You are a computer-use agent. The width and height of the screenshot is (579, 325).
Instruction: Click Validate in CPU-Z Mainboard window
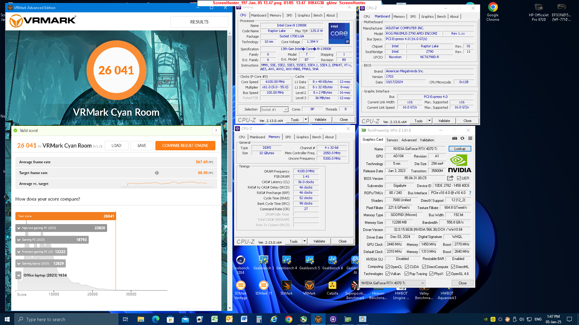444,121
